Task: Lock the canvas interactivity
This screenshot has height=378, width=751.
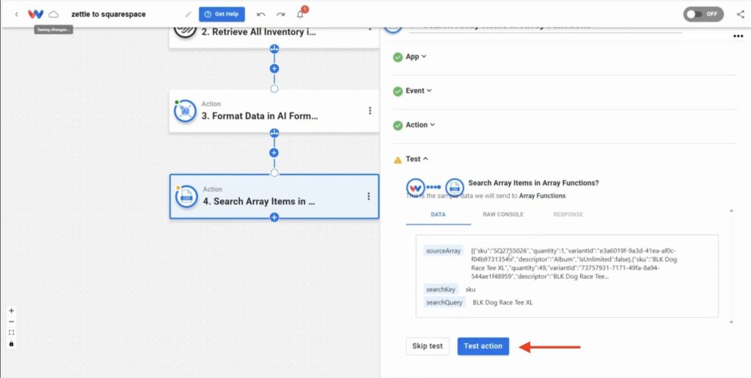Action: click(x=12, y=344)
